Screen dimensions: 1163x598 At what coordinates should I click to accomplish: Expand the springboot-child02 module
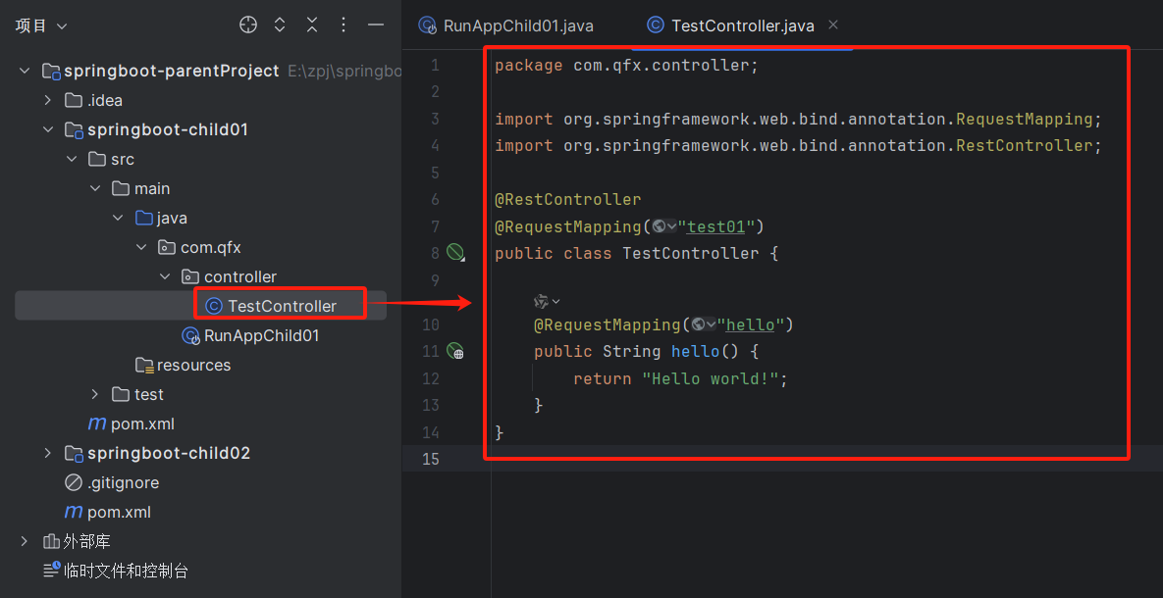tap(47, 454)
